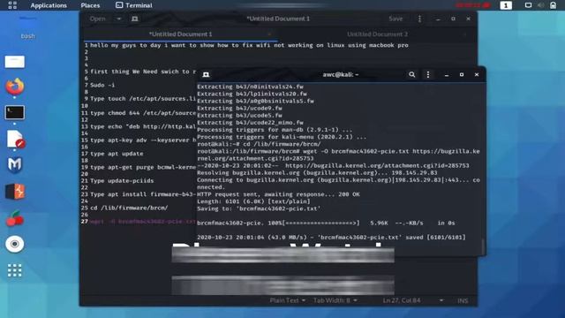Viewport: 565px width, 318px height.
Task: Open the Terminal app menu in top bar
Action: 134,5
